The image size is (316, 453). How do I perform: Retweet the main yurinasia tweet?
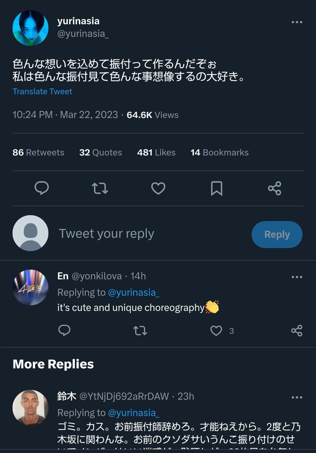tap(100, 188)
